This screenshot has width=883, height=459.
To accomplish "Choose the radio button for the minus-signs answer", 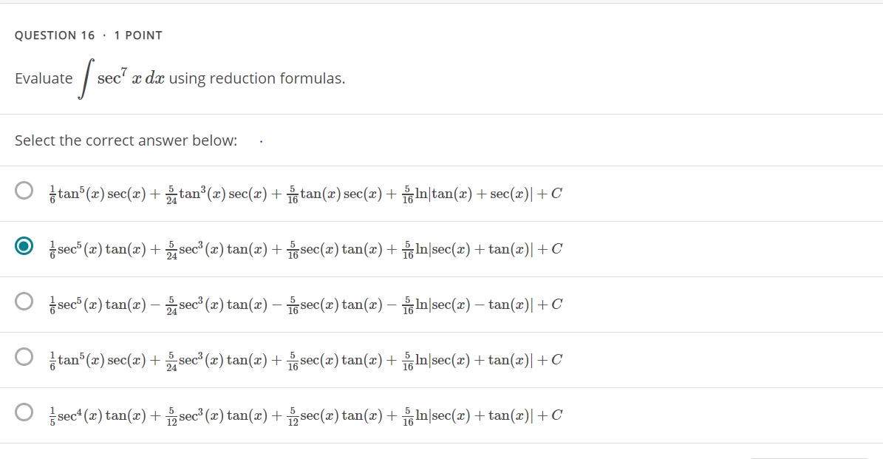I will click(x=24, y=302).
